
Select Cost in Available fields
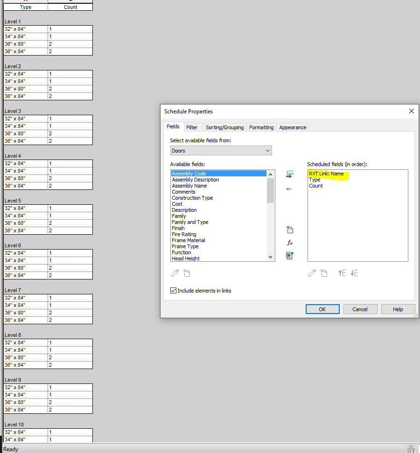(219, 204)
